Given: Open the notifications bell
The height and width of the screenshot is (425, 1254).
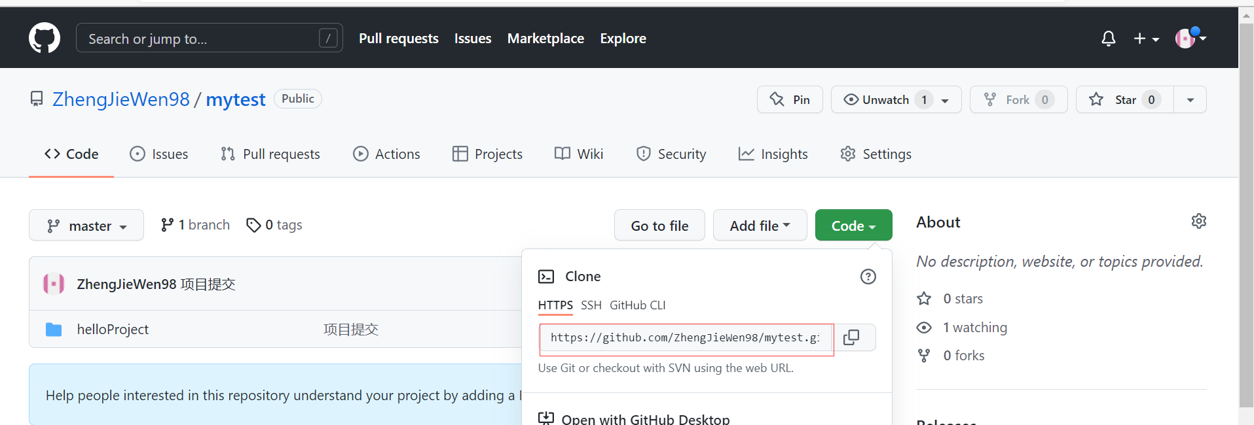Looking at the screenshot, I should click(1108, 39).
